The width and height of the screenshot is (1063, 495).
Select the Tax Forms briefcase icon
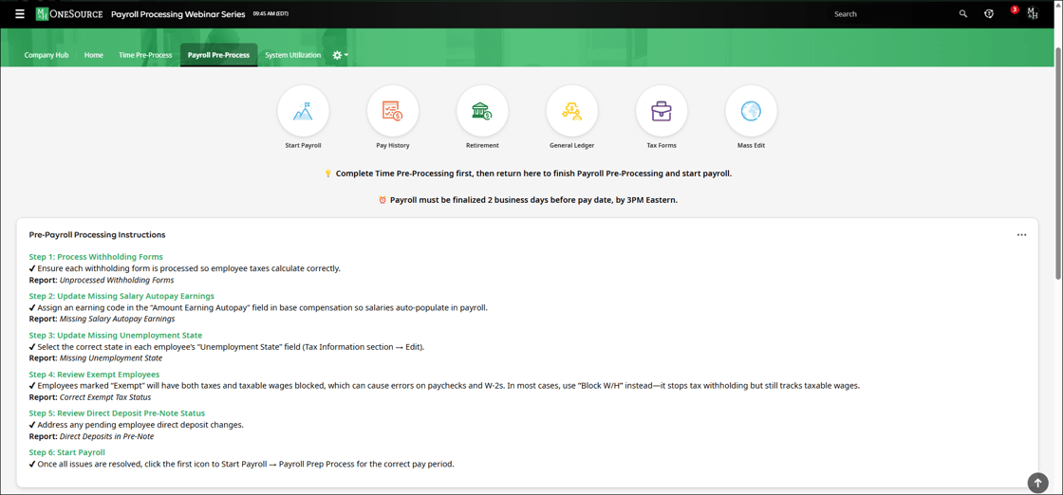[x=662, y=112]
